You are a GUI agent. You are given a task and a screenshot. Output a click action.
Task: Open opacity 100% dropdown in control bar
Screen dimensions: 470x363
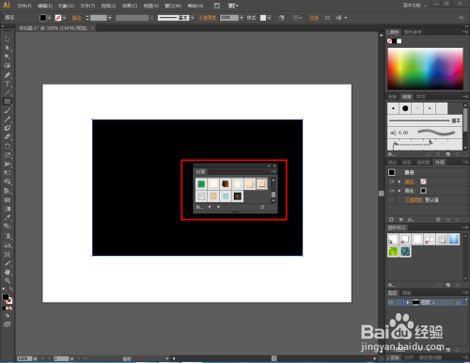coord(242,18)
